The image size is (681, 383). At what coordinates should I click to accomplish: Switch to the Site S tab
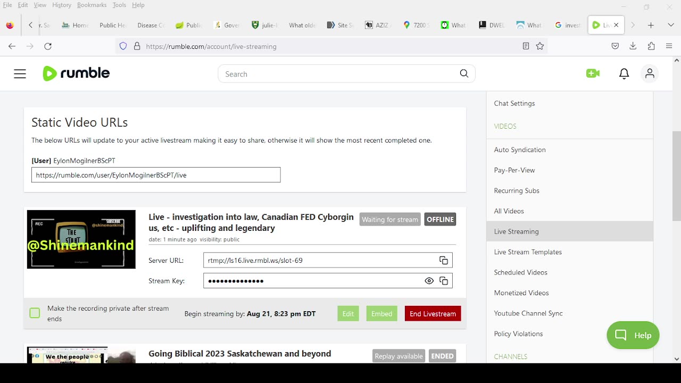click(340, 25)
